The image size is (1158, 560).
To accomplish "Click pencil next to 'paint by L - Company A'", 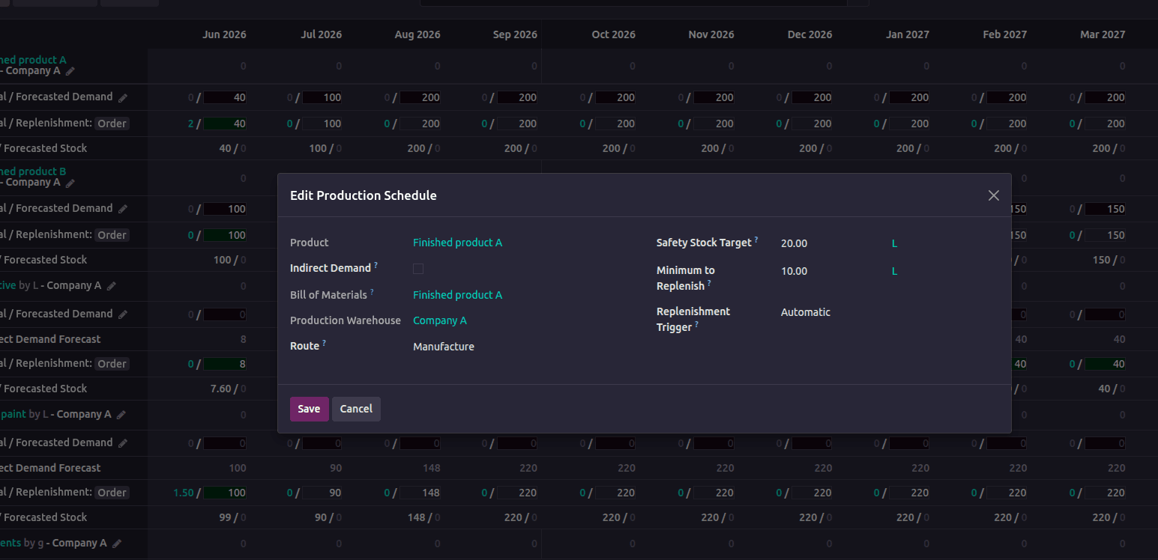I will pyautogui.click(x=121, y=415).
